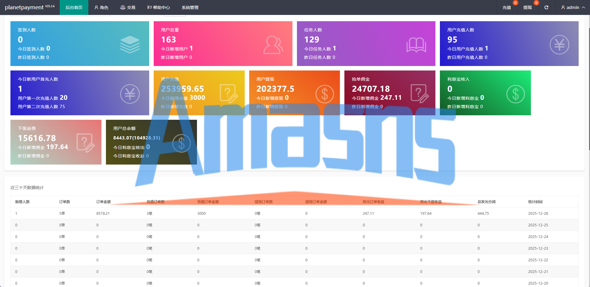Click the dollar icon on 利息宝转入 card
Screen dimensions: 590x287
tap(516, 94)
